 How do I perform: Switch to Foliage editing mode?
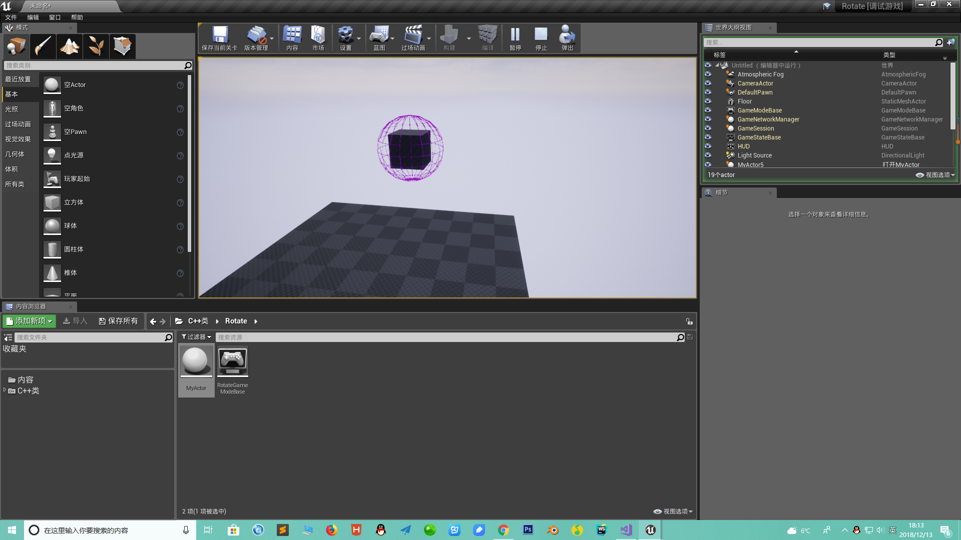click(96, 46)
